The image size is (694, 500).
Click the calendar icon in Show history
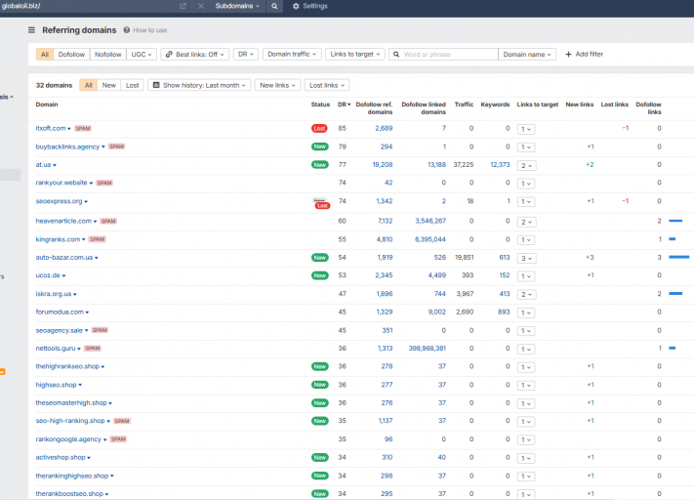[x=156, y=85]
